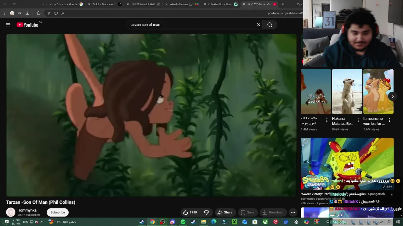403x226 pixels.
Task: Show hidden system tray icons chevron
Action: pos(42,222)
